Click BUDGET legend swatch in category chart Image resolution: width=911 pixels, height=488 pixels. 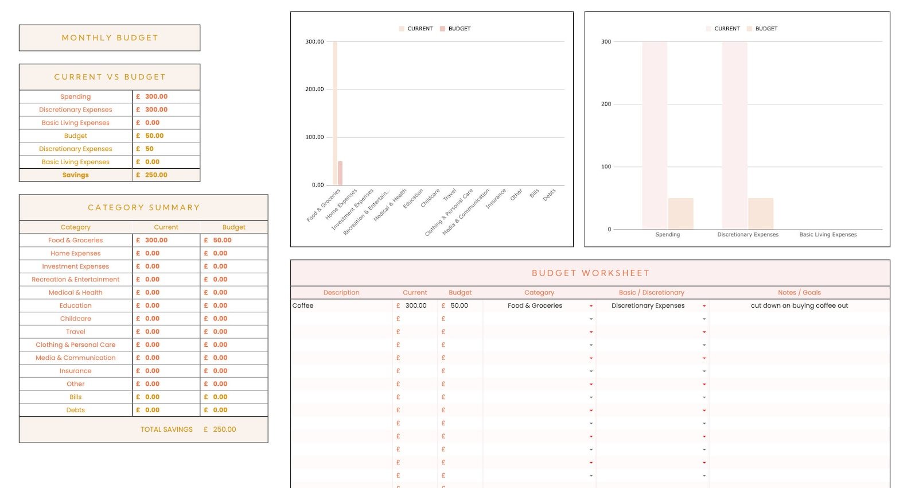point(442,29)
